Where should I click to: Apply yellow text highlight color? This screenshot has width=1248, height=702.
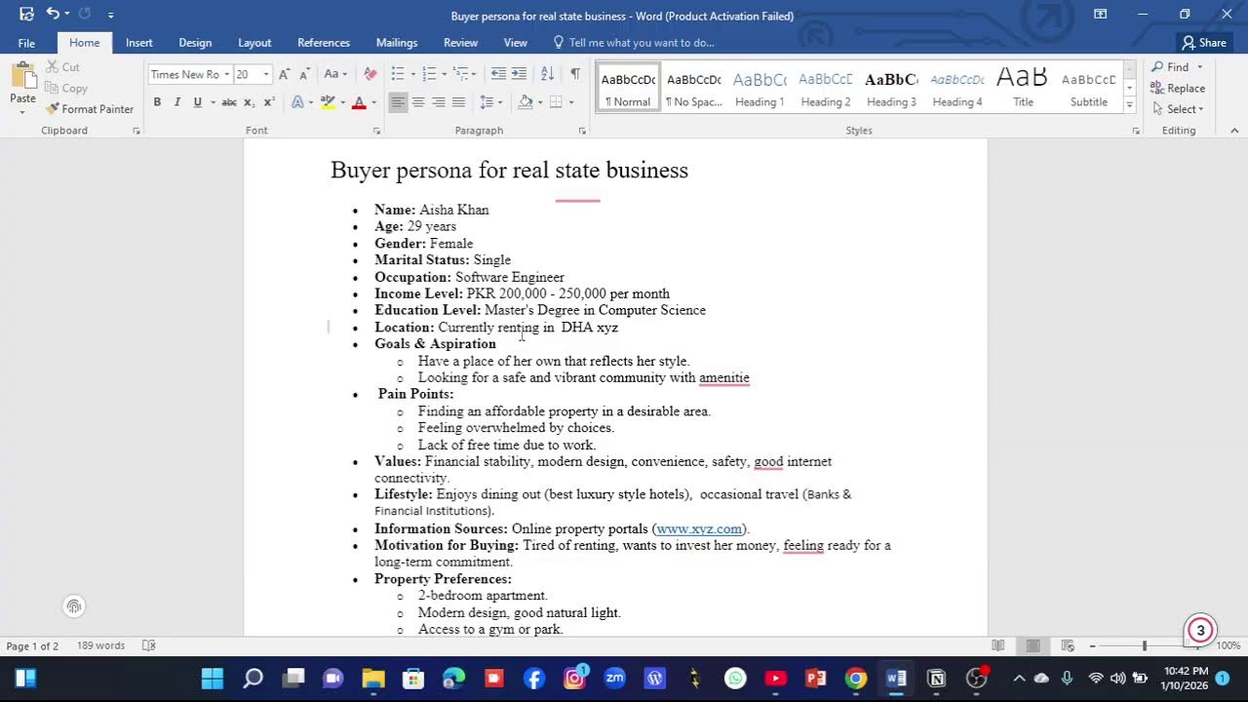[328, 102]
